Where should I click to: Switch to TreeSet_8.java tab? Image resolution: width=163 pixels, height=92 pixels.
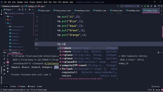pos(117,10)
